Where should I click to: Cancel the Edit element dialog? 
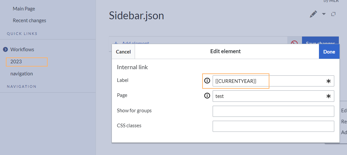tap(123, 52)
